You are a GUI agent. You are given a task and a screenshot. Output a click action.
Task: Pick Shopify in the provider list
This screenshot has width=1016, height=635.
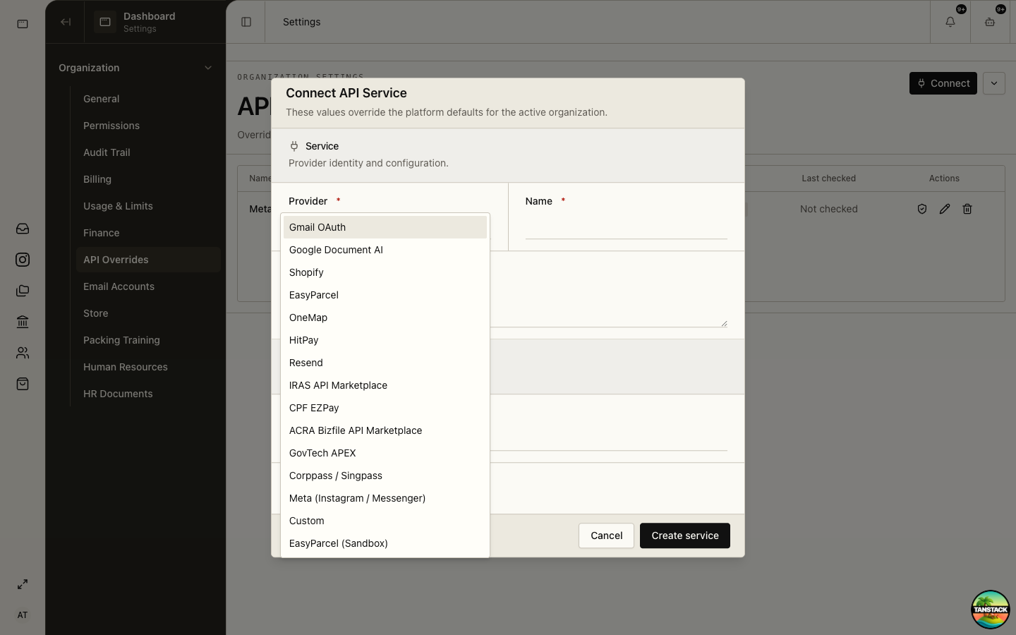[x=385, y=272]
